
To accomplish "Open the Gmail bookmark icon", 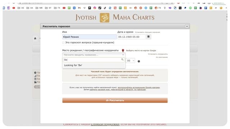I will (x=79, y=8).
